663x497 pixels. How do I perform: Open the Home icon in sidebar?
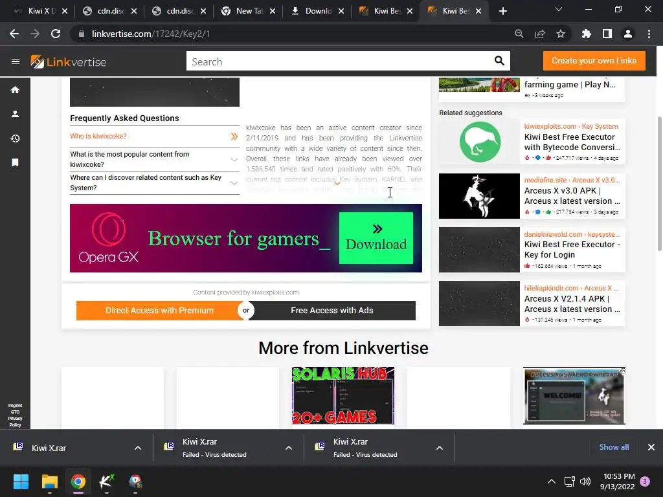click(x=16, y=89)
